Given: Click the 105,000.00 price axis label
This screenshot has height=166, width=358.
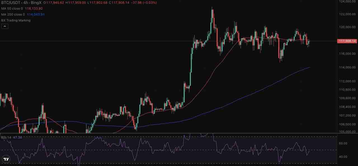Looking at the screenshot, I should tap(347, 132).
